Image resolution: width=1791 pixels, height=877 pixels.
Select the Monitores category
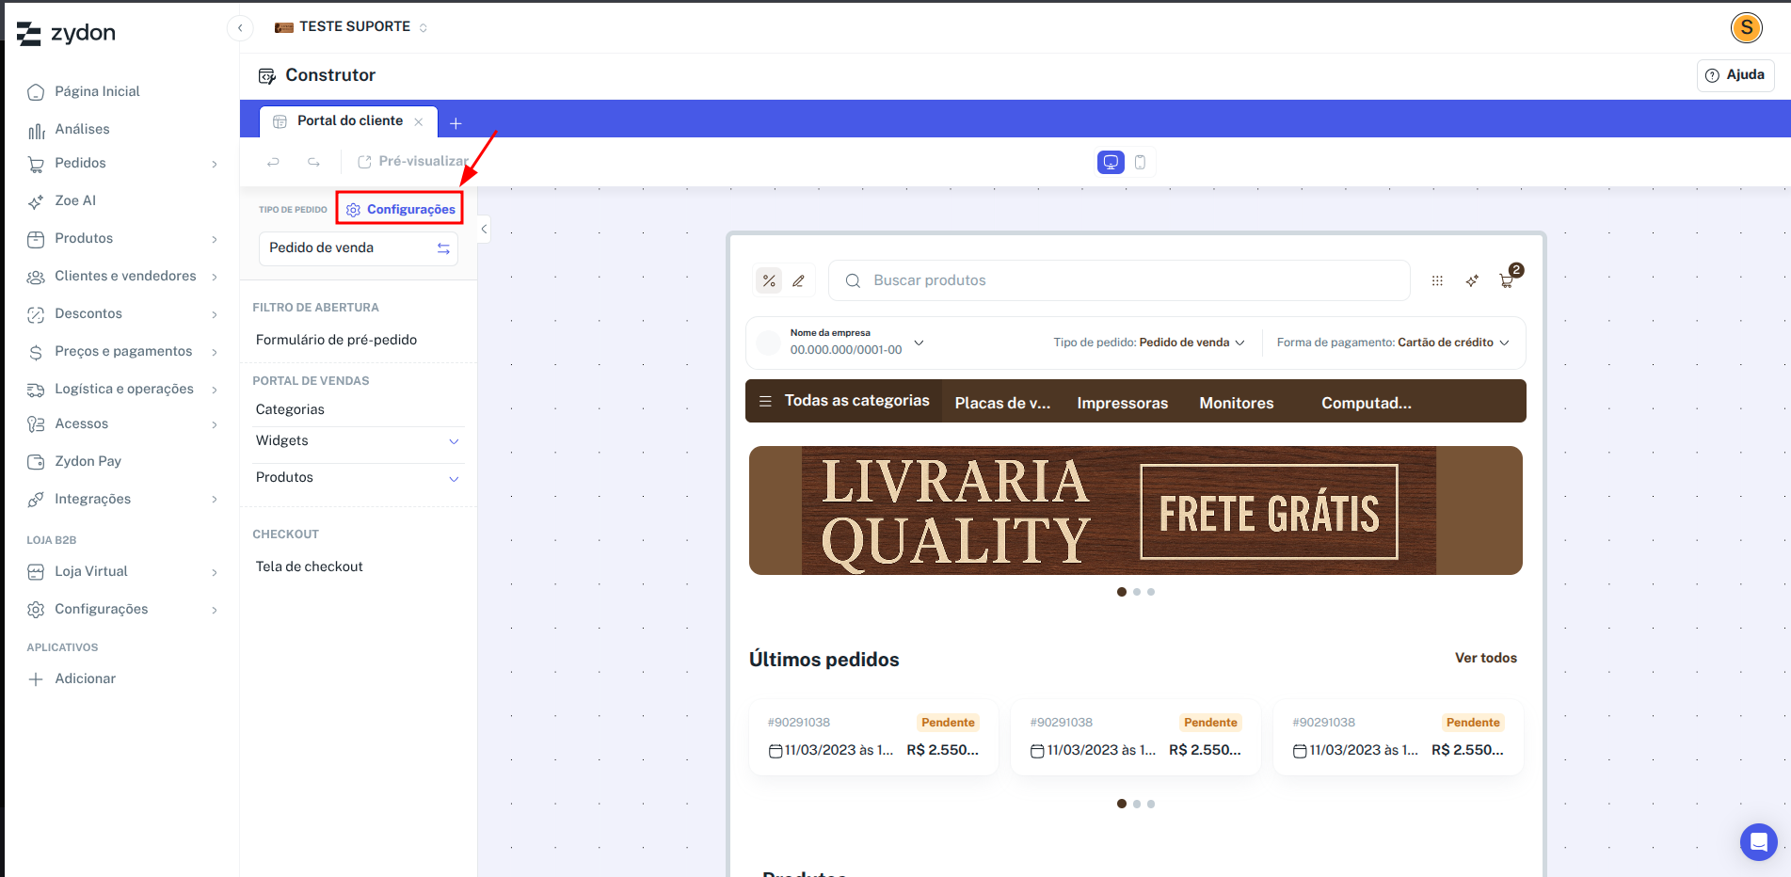tap(1236, 403)
